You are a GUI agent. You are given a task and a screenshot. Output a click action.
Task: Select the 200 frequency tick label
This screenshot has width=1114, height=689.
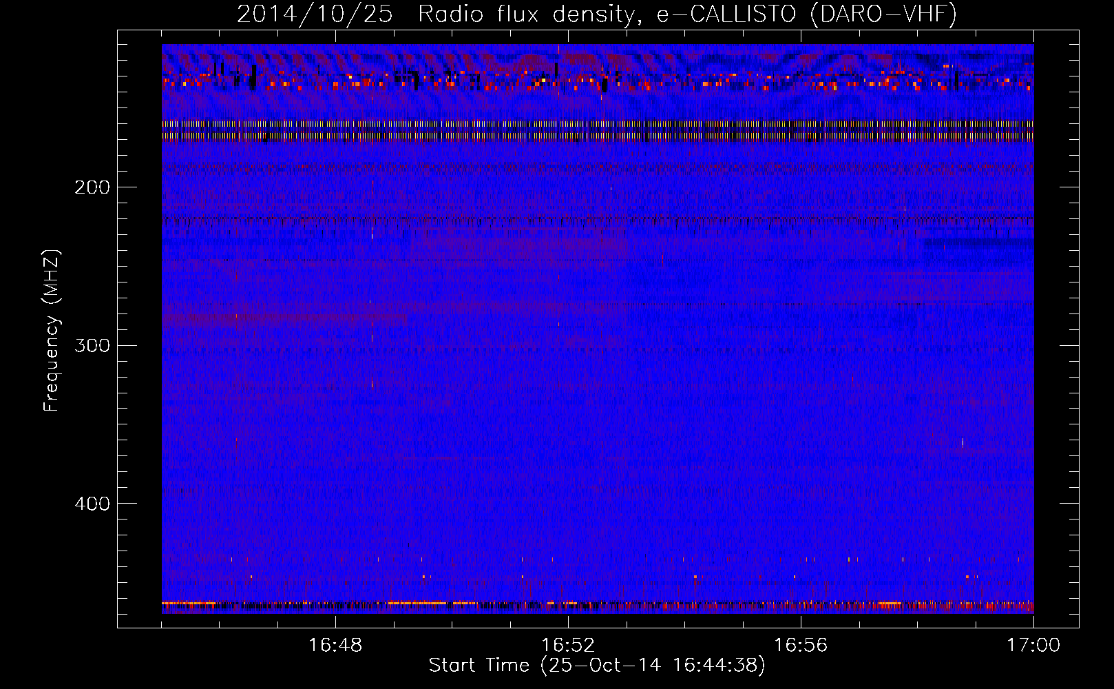[x=92, y=187]
